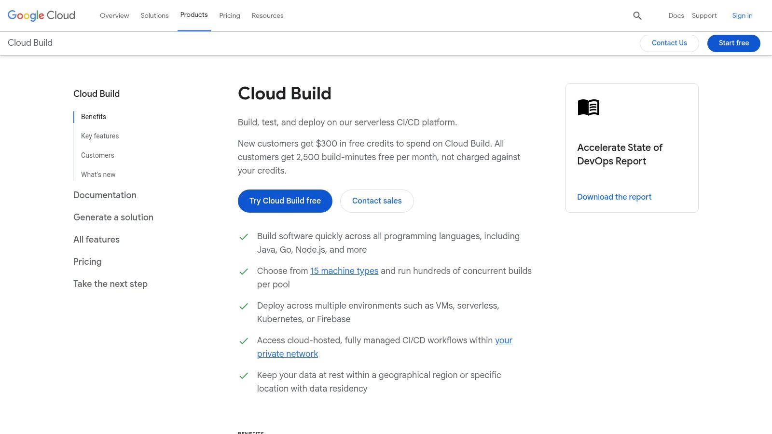Viewport: 772px width, 434px height.
Task: Open the Overview nav item
Action: pyautogui.click(x=114, y=15)
